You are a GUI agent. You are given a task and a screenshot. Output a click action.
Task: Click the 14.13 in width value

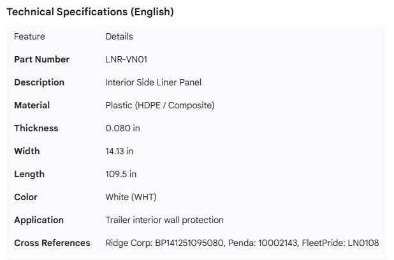pos(119,151)
